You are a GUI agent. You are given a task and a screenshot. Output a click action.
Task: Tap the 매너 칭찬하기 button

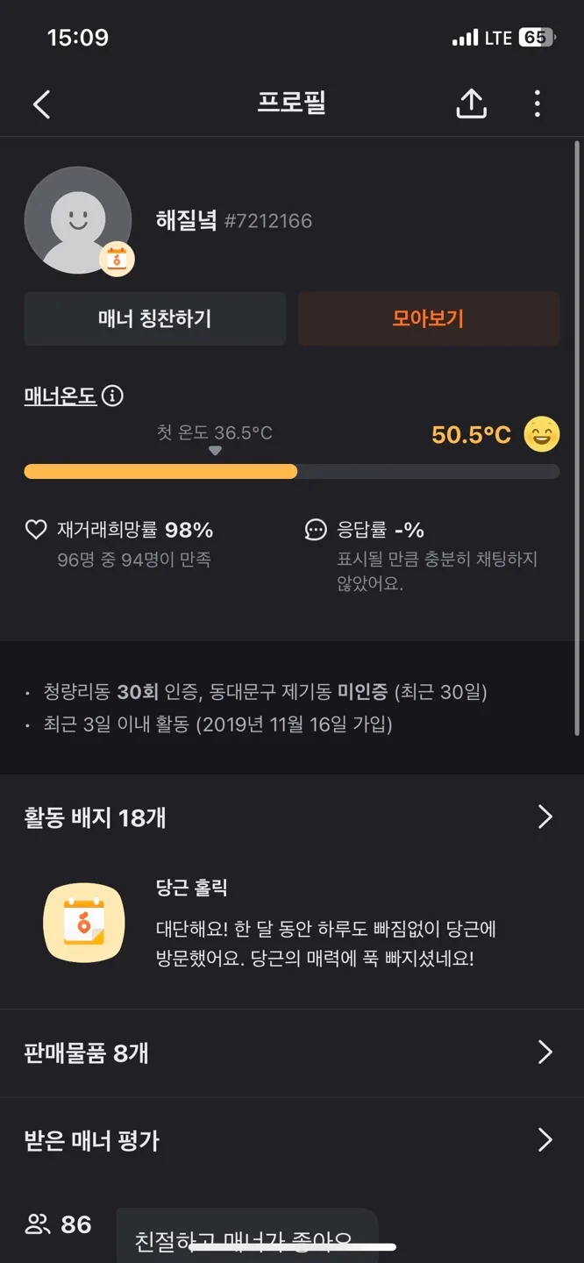(155, 318)
